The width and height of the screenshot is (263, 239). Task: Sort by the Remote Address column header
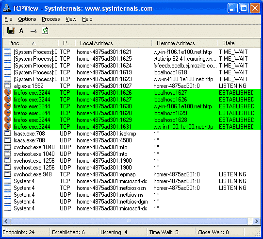click(x=184, y=43)
